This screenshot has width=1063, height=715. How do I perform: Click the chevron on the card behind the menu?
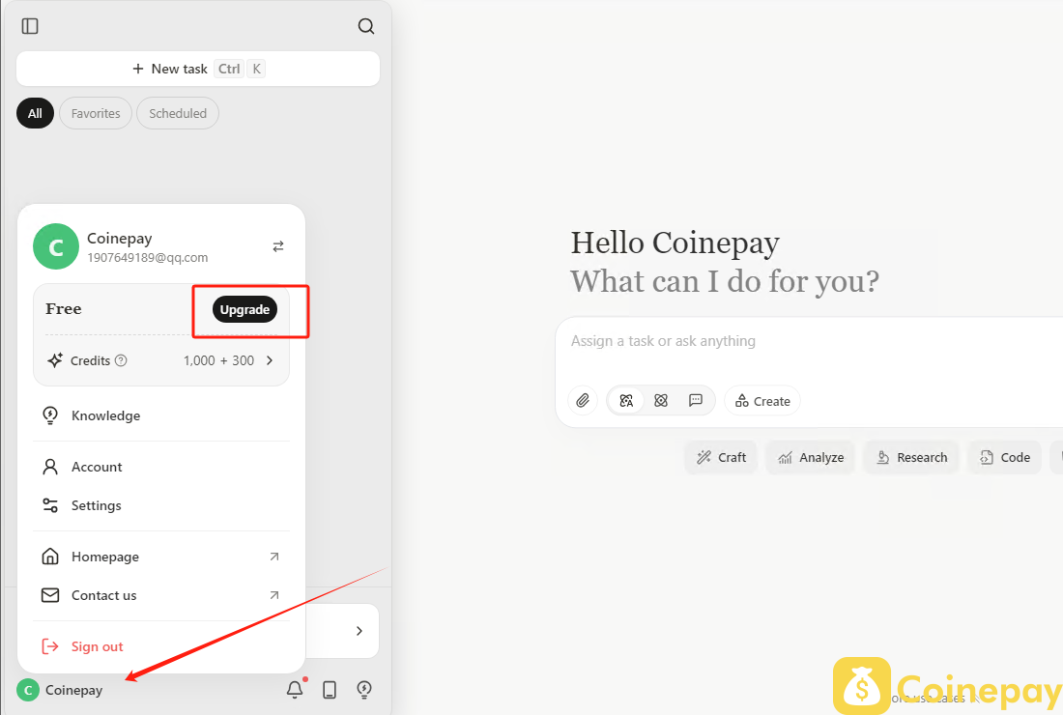tap(359, 631)
